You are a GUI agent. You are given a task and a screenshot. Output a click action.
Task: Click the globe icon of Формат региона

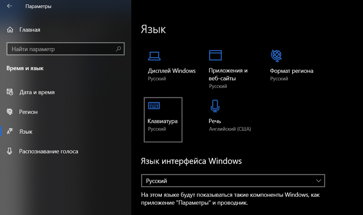click(276, 56)
